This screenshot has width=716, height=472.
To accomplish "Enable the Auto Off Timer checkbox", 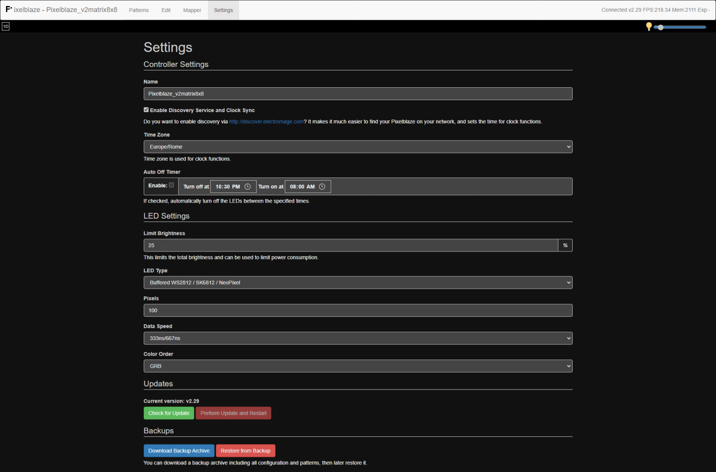I will tap(171, 185).
